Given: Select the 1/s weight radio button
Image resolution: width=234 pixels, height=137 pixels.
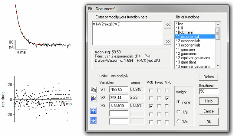Looking at the screenshot, I should pyautogui.click(x=178, y=121).
